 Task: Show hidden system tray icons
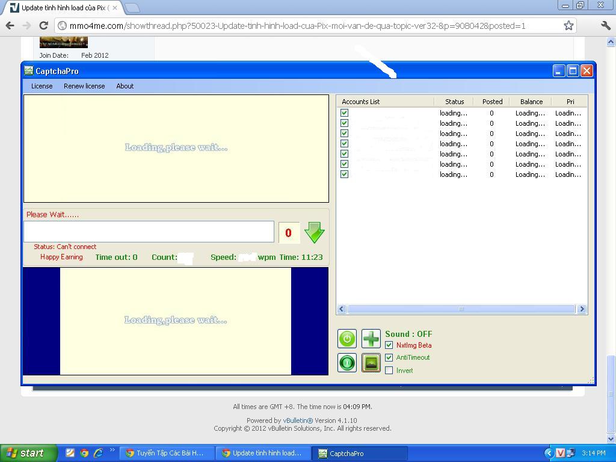click(x=549, y=453)
